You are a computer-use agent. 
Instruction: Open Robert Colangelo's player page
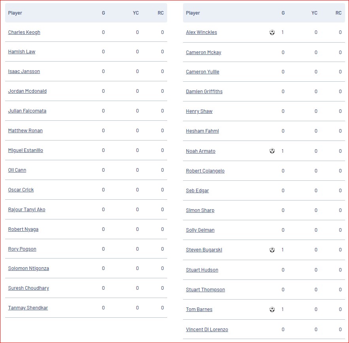coord(205,171)
